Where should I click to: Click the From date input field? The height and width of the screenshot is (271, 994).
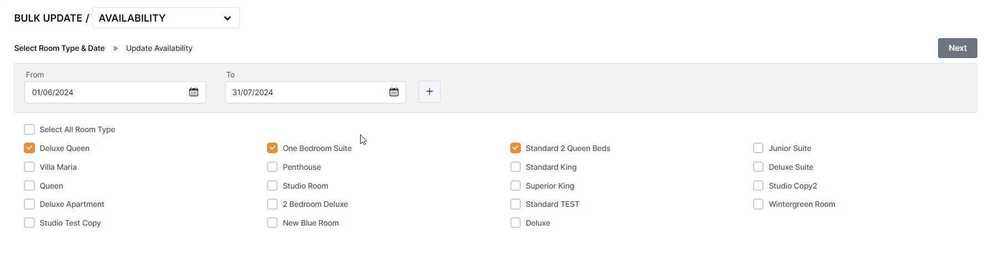click(x=105, y=92)
